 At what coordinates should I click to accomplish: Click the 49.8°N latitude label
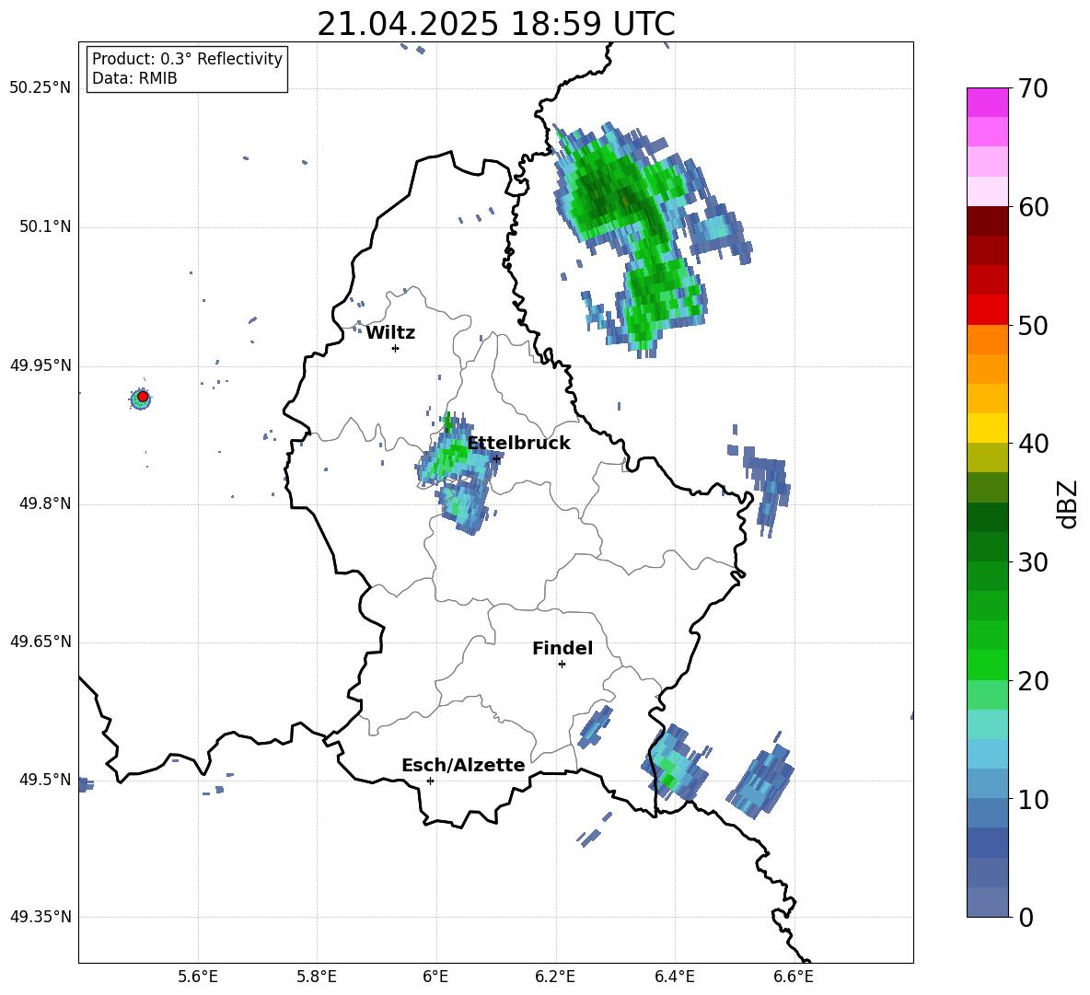coord(45,503)
